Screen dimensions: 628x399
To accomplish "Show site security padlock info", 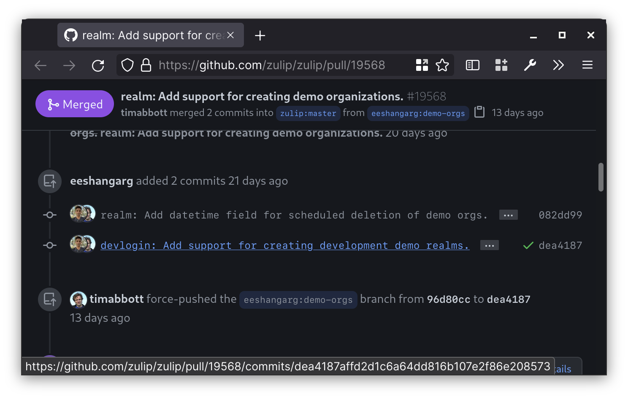I will [x=146, y=65].
